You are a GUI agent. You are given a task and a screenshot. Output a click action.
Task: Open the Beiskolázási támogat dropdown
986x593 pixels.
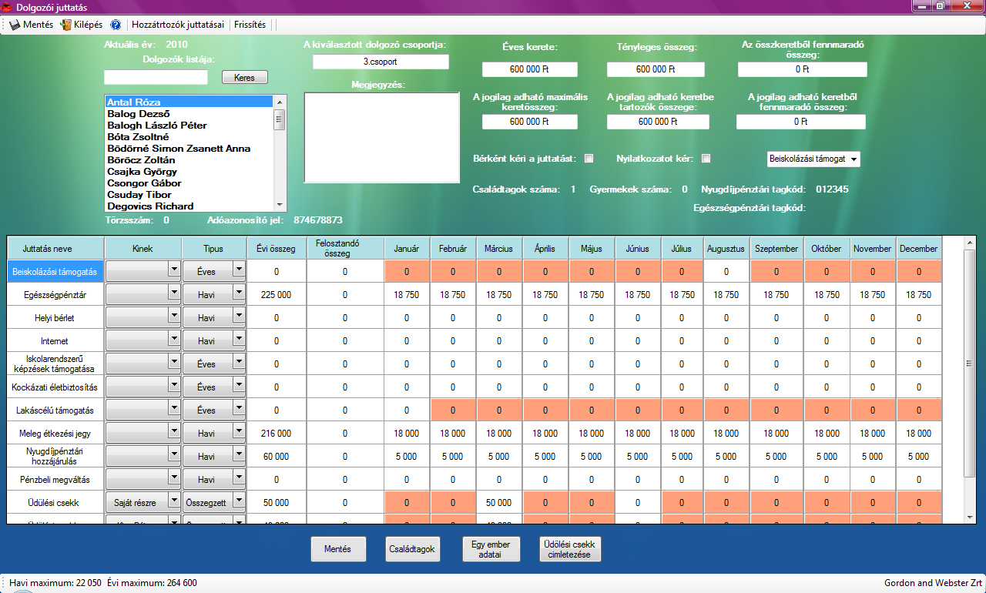point(813,159)
